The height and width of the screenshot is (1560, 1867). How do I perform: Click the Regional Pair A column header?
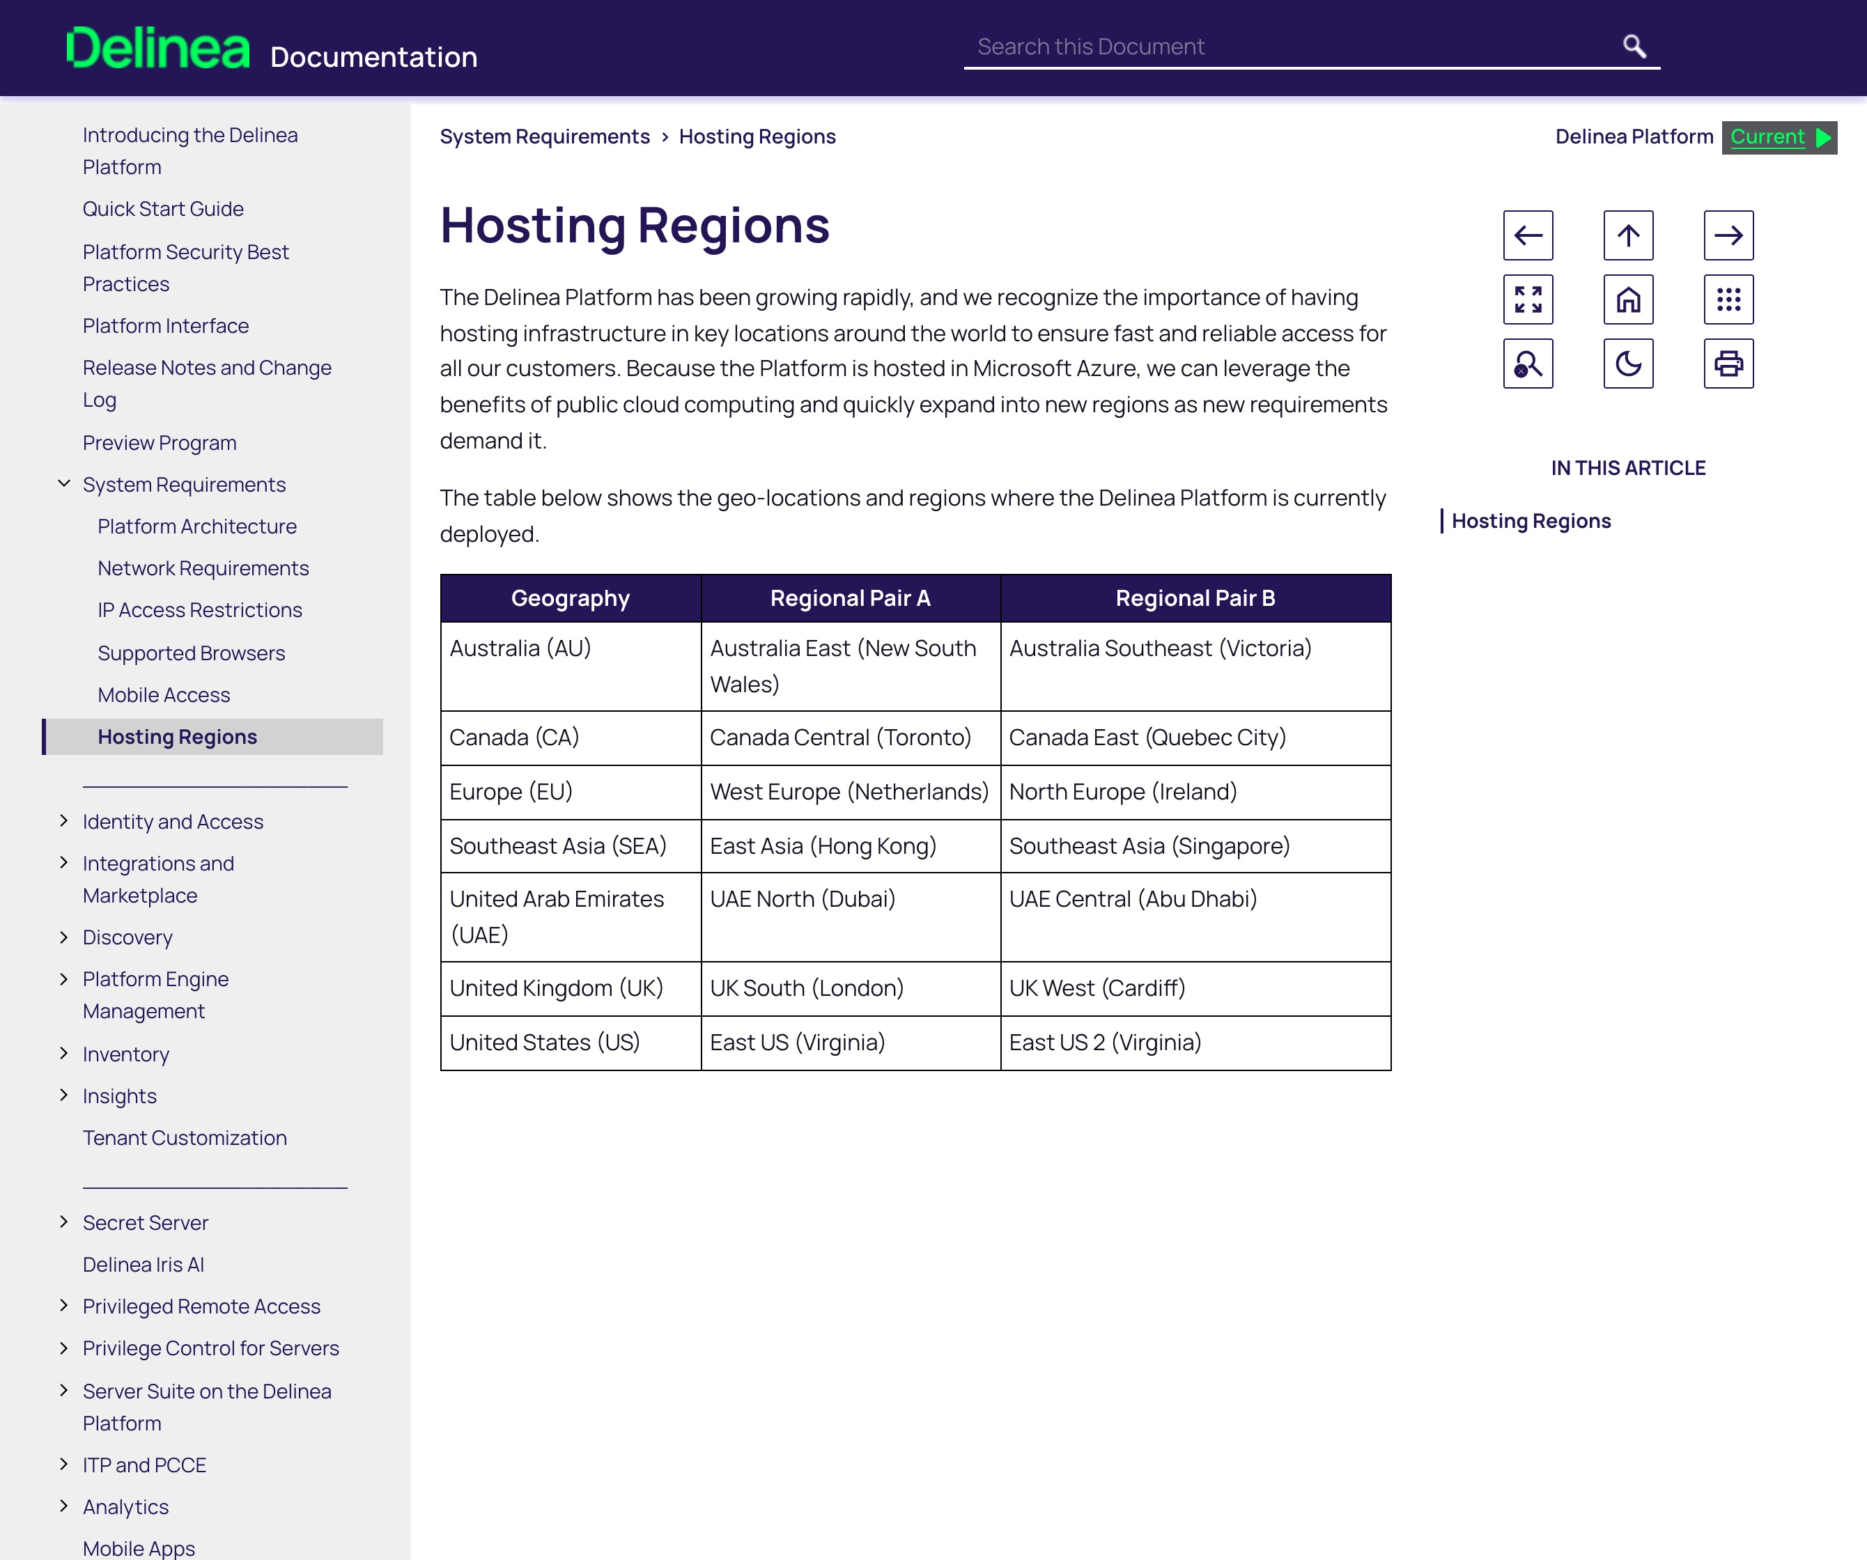851,598
